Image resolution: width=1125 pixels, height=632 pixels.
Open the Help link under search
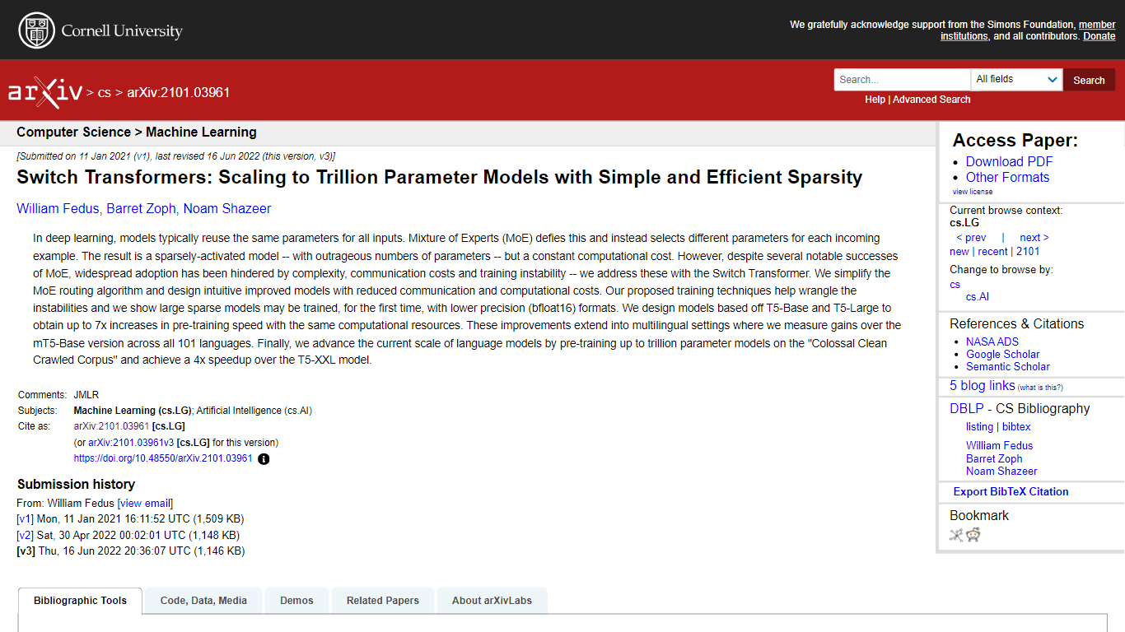click(x=875, y=100)
